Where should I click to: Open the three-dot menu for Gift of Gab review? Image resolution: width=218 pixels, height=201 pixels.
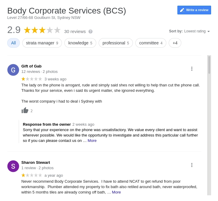coord(192,69)
